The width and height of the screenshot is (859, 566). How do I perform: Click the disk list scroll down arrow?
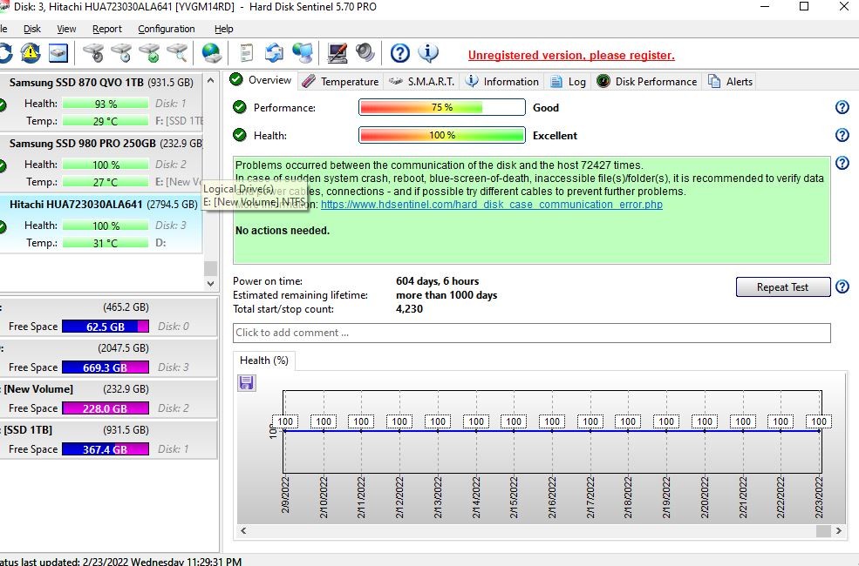click(210, 283)
